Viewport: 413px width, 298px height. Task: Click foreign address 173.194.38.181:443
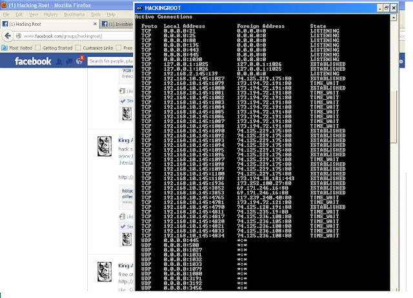(x=265, y=178)
